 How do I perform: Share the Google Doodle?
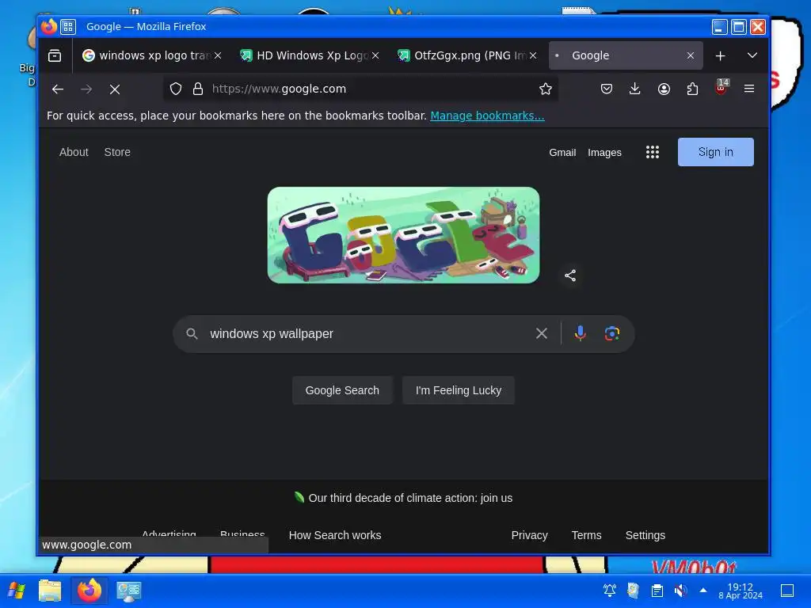(x=570, y=275)
